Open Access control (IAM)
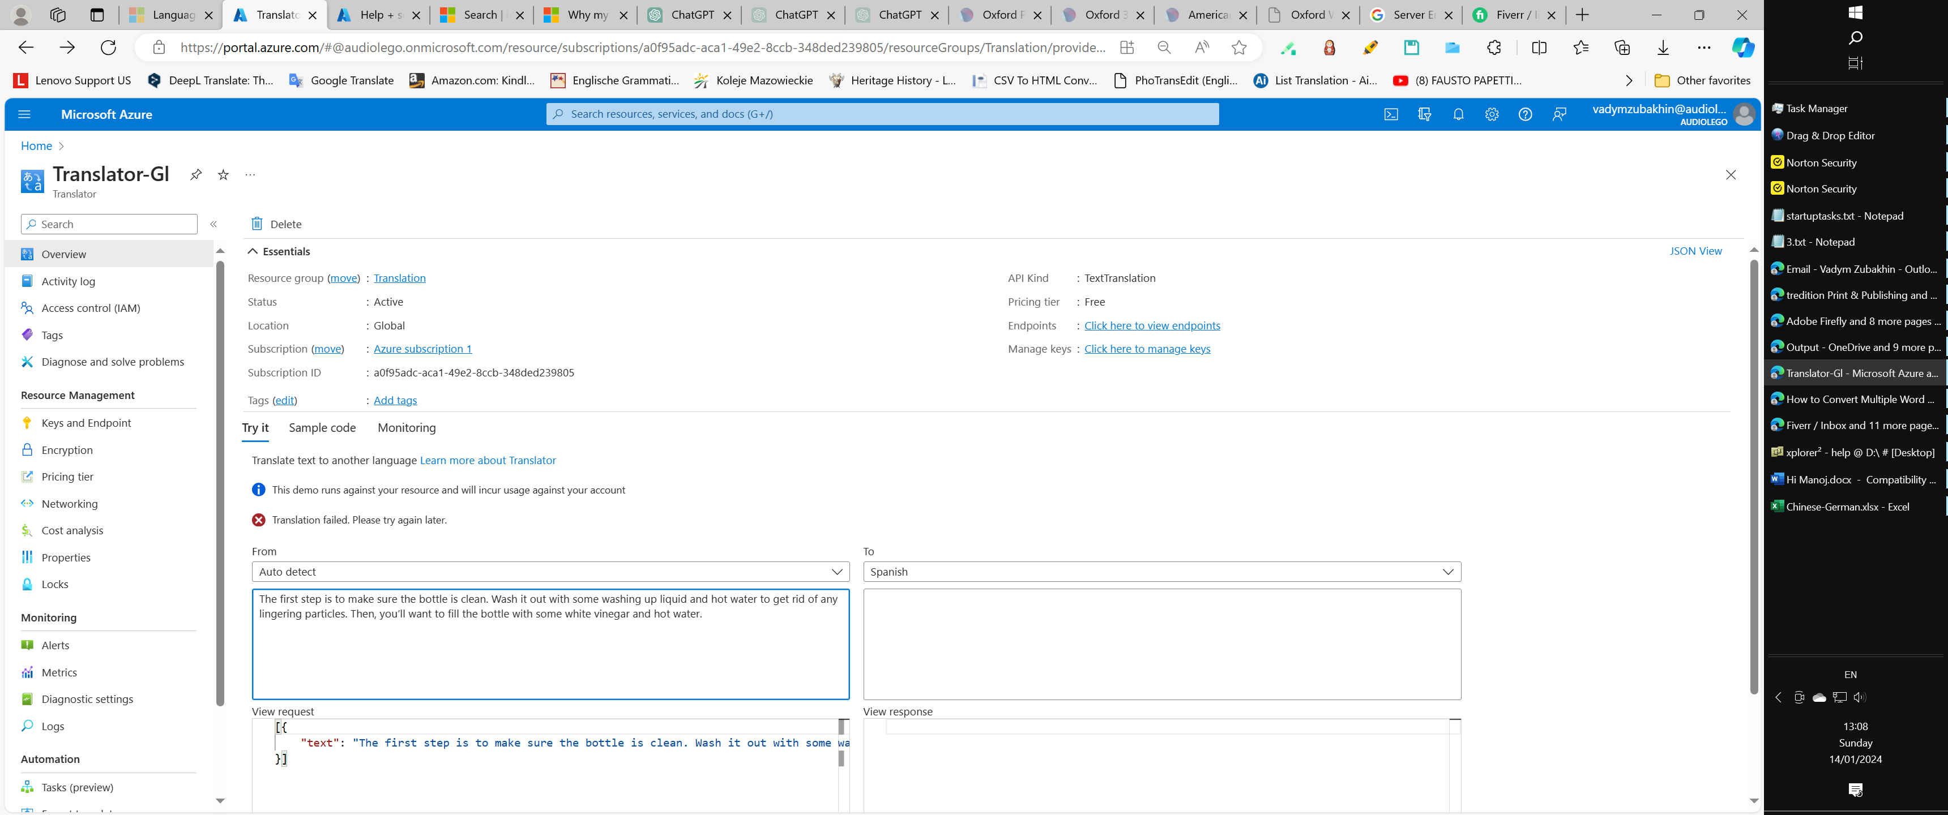This screenshot has width=1948, height=815. tap(91, 308)
